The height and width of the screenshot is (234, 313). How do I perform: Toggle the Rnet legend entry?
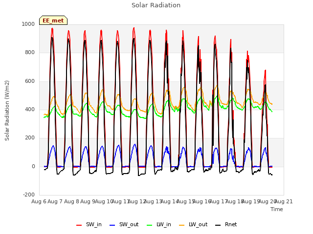[x=226, y=224]
